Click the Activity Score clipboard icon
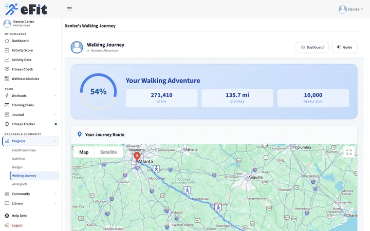The width and height of the screenshot is (370, 231). pos(7,50)
